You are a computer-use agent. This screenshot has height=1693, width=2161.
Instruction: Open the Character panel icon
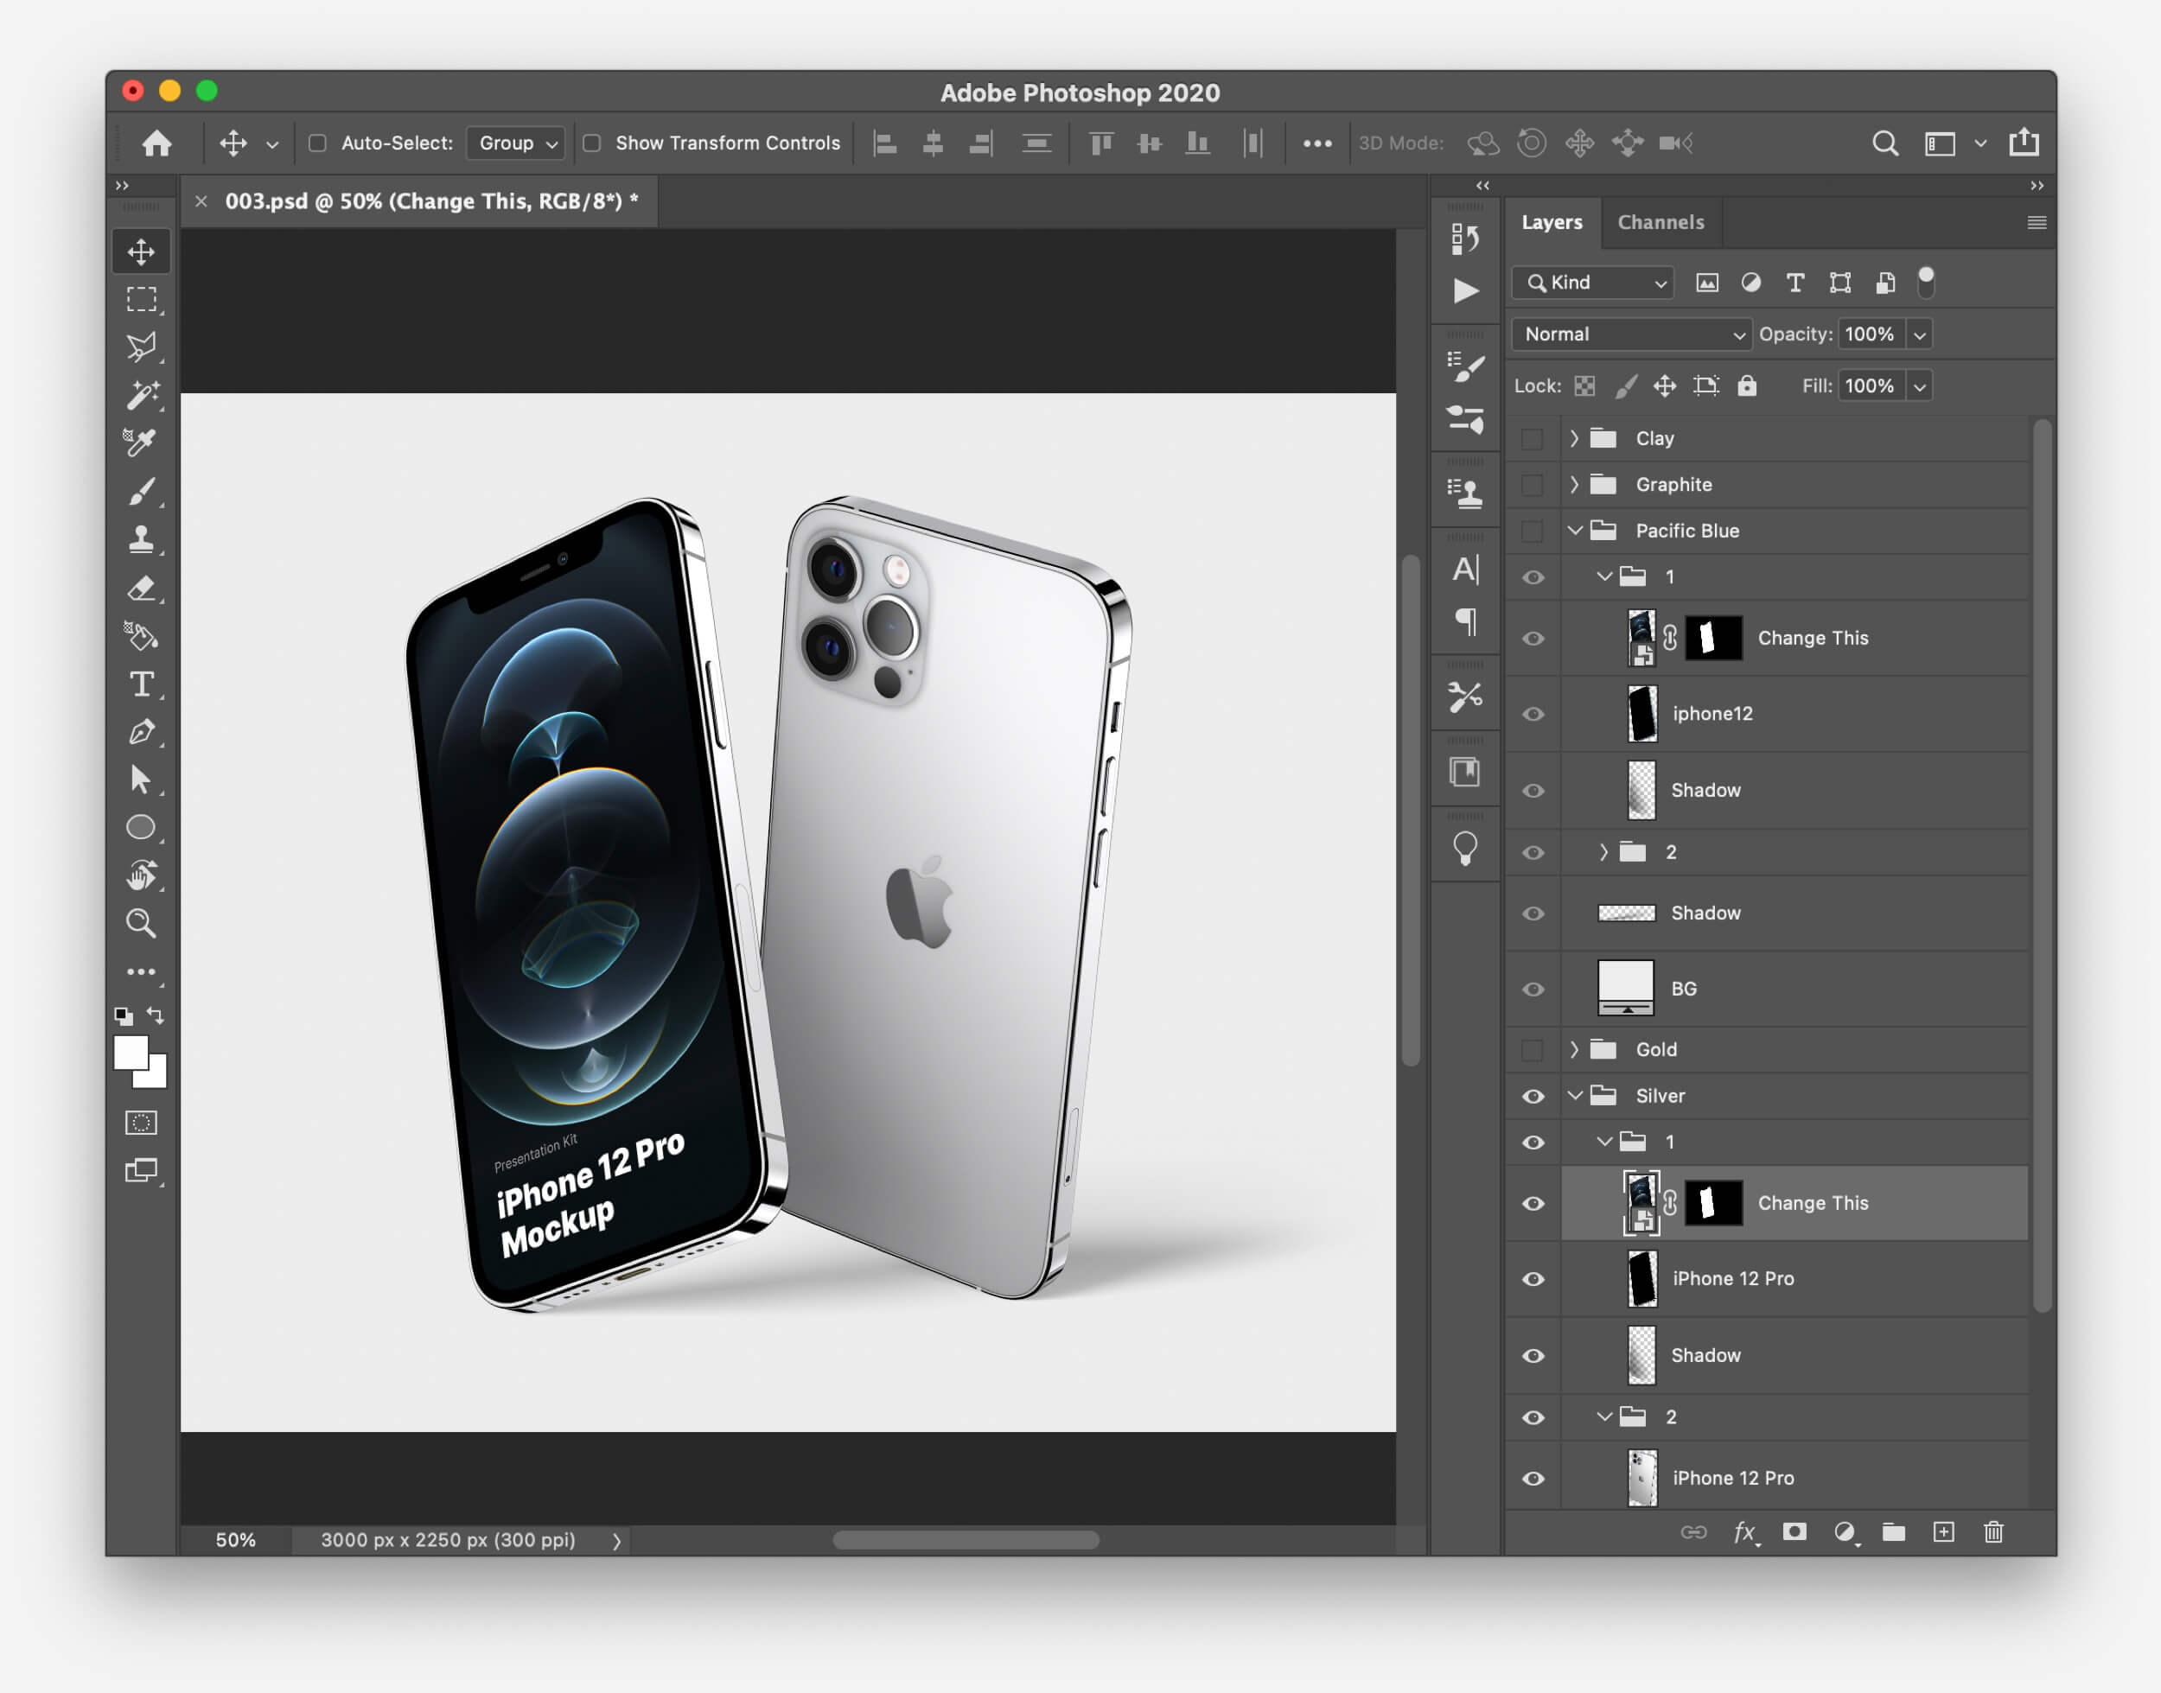pos(1464,570)
